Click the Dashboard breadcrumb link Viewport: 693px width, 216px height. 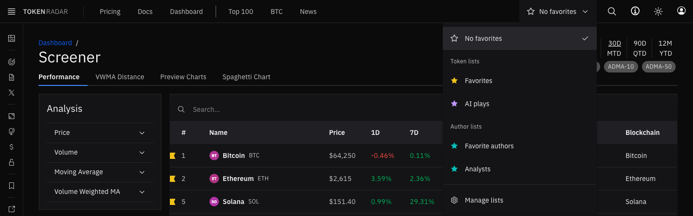(x=55, y=43)
